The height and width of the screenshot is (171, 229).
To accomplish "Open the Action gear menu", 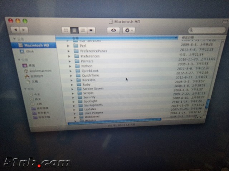I will coord(129,30).
